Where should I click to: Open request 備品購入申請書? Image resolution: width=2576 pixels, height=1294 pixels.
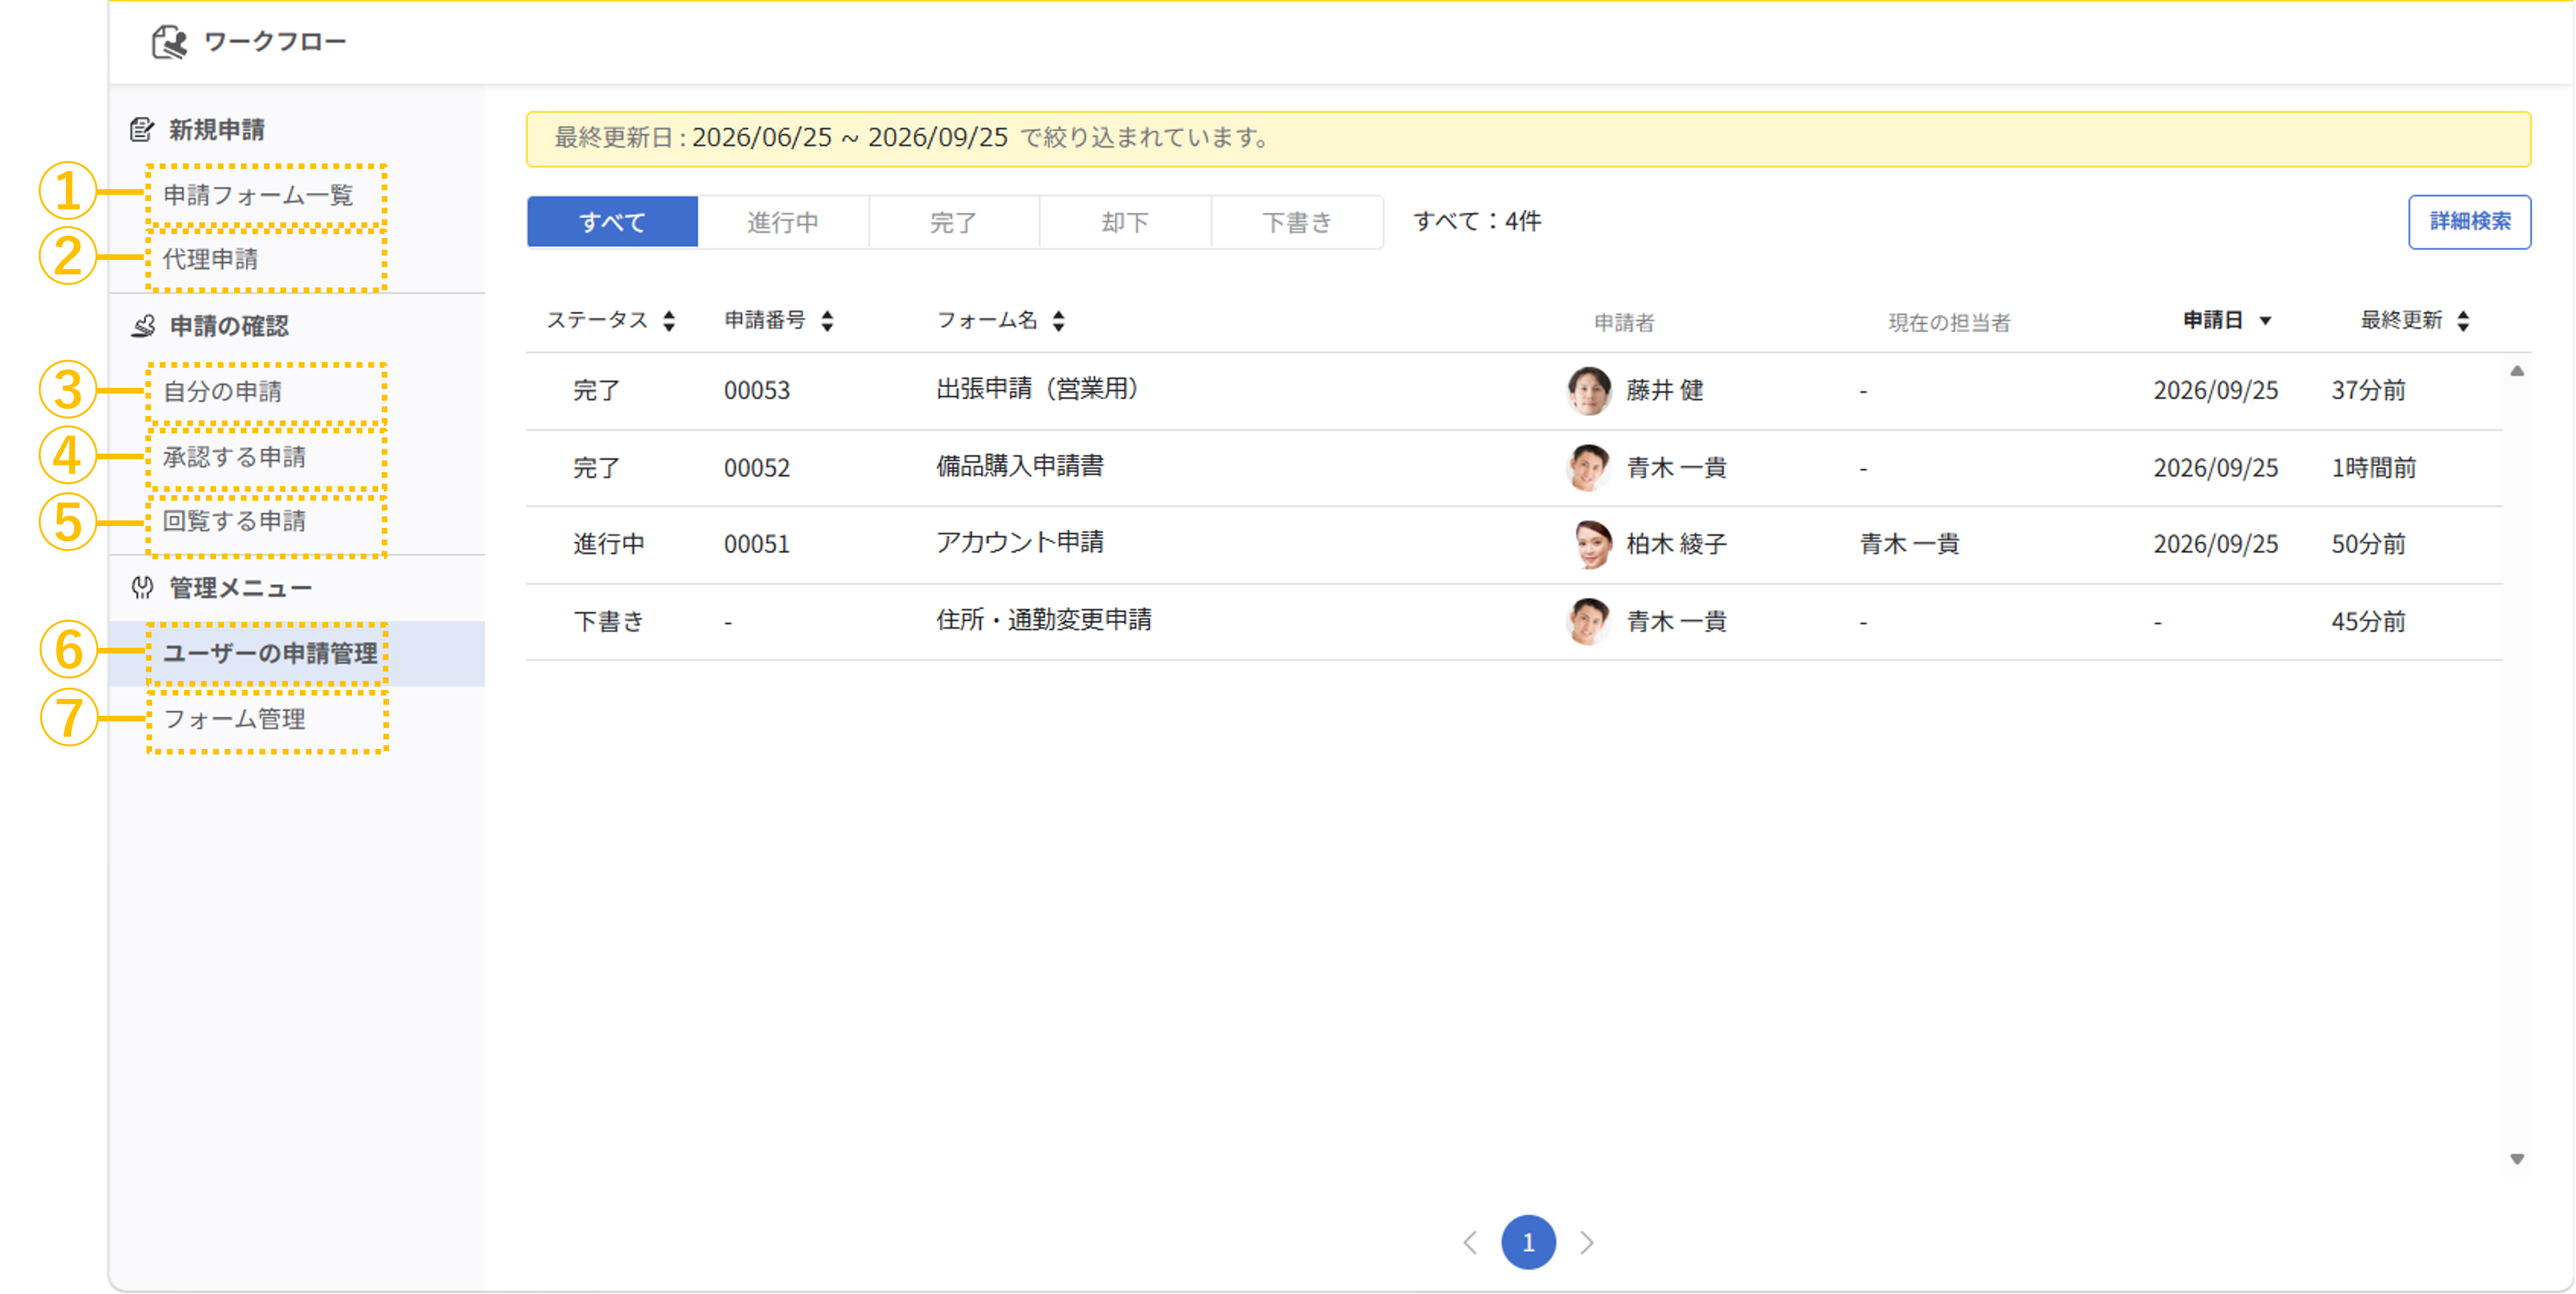(x=1020, y=466)
